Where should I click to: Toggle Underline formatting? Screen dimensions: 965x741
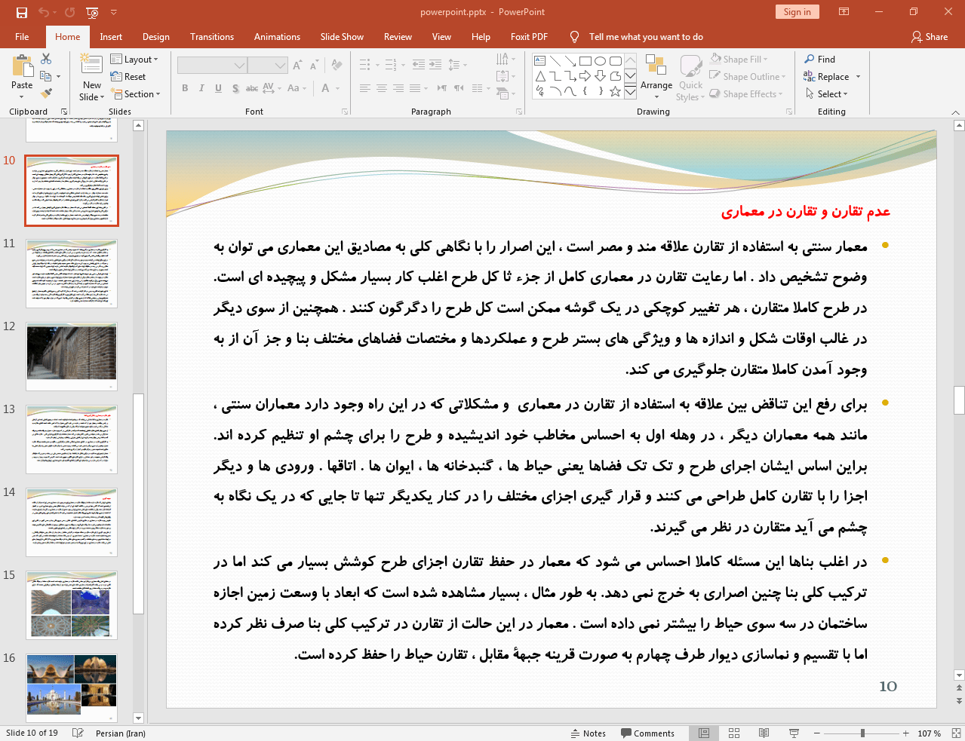pyautogui.click(x=218, y=88)
